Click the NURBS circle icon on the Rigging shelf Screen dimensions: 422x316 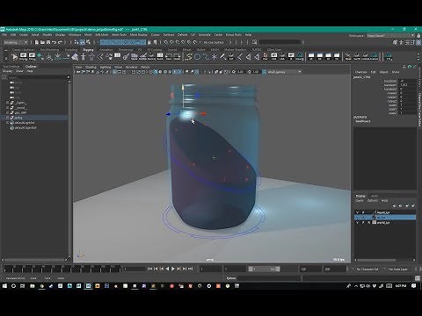[197, 57]
